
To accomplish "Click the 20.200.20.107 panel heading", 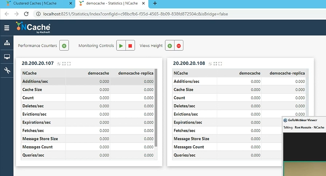I will click(37, 63).
